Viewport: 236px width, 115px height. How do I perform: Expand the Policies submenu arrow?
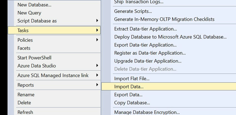[97, 40]
